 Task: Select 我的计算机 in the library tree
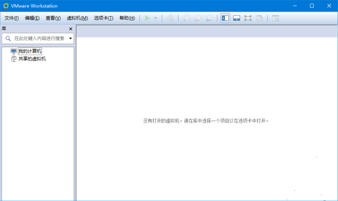[30, 51]
